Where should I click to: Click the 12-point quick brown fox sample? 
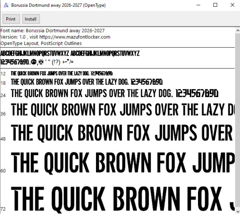(62, 74)
